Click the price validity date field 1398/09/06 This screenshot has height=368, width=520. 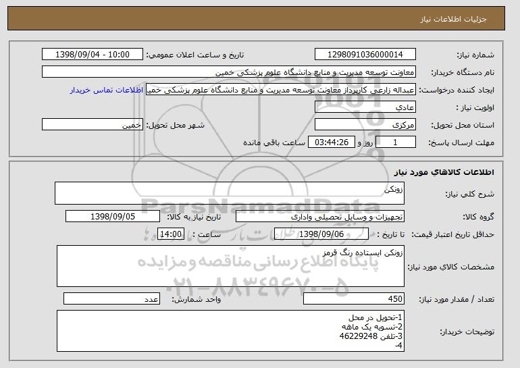pos(321,234)
